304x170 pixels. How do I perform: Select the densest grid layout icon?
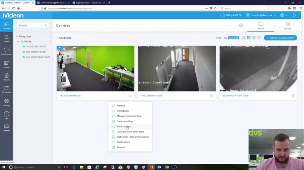pyautogui.click(x=259, y=38)
